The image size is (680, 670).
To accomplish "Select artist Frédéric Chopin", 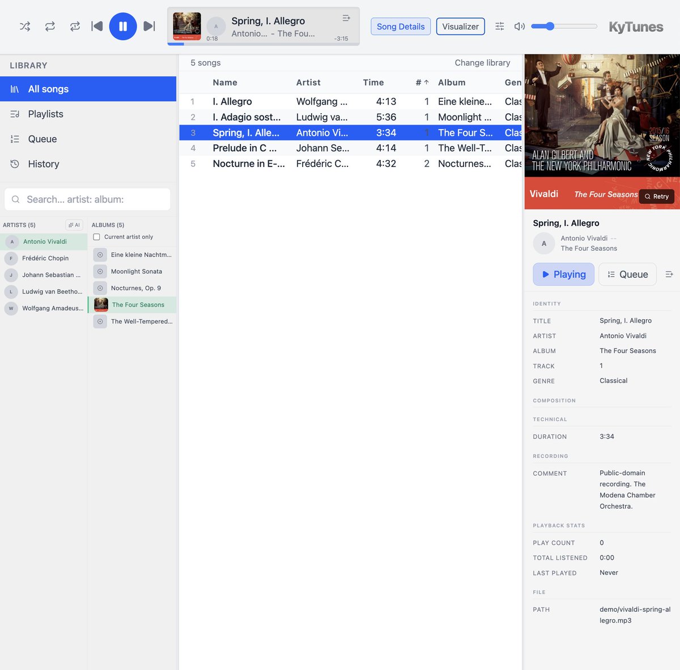I will [x=44, y=258].
